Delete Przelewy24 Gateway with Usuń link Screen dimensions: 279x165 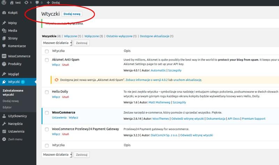(x=66, y=134)
